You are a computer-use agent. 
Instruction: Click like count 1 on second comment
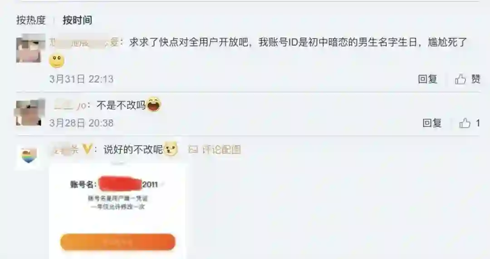pyautogui.click(x=477, y=123)
